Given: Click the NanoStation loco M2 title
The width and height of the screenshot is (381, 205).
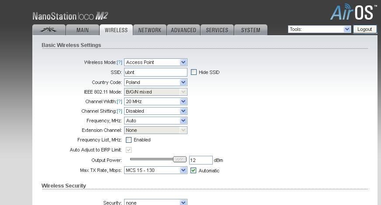Looking at the screenshot, I should click(70, 16).
